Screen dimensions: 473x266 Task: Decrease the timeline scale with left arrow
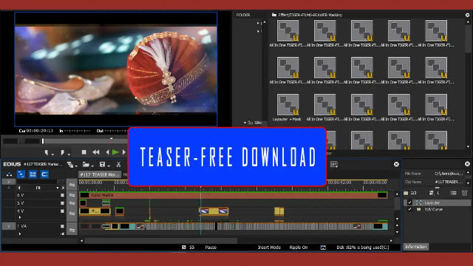[19, 188]
